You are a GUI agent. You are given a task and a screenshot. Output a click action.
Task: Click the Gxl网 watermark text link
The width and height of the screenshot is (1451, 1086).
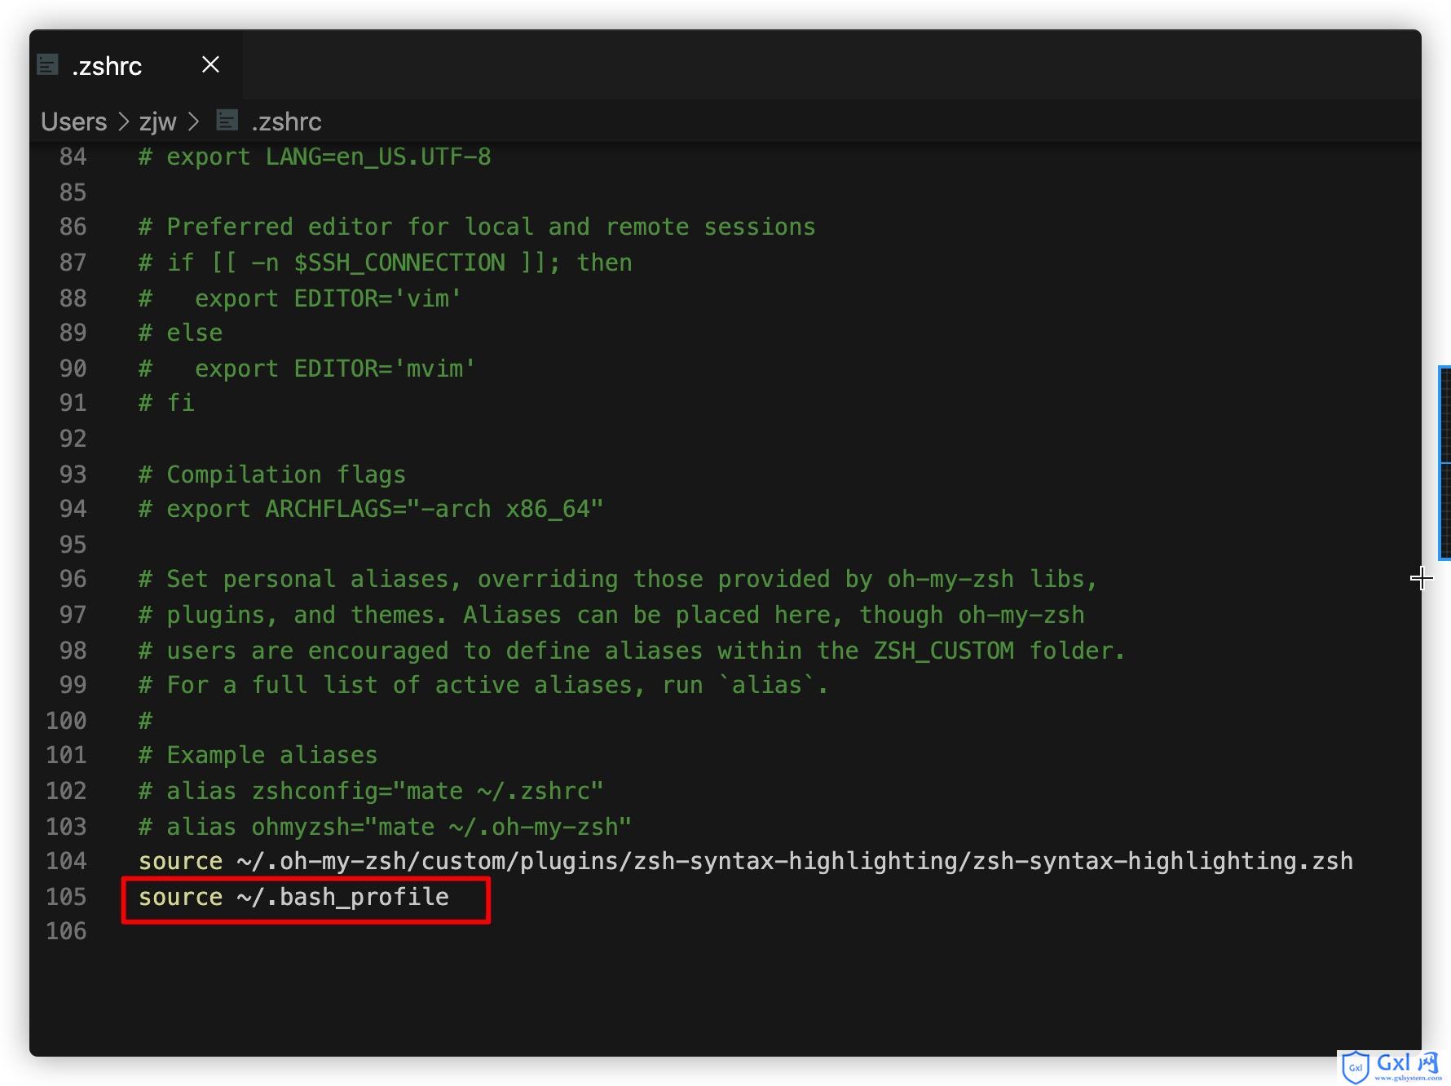click(1408, 1066)
